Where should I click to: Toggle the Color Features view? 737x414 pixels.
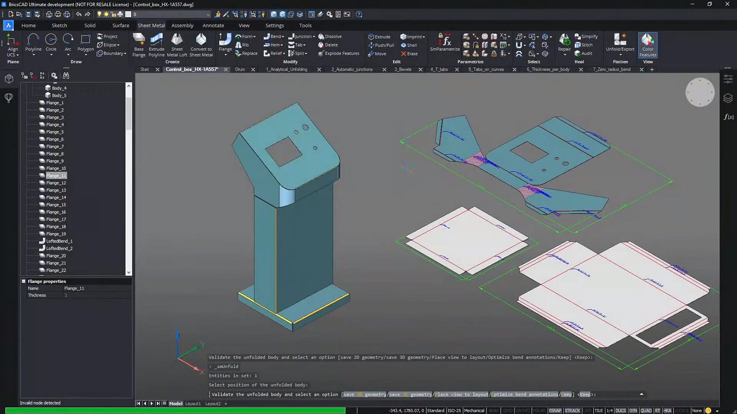click(x=647, y=44)
